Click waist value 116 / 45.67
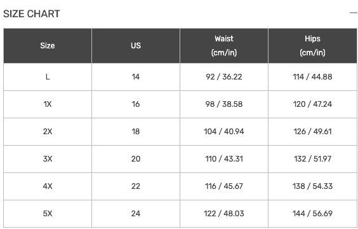The image size is (358, 229). coord(224,186)
